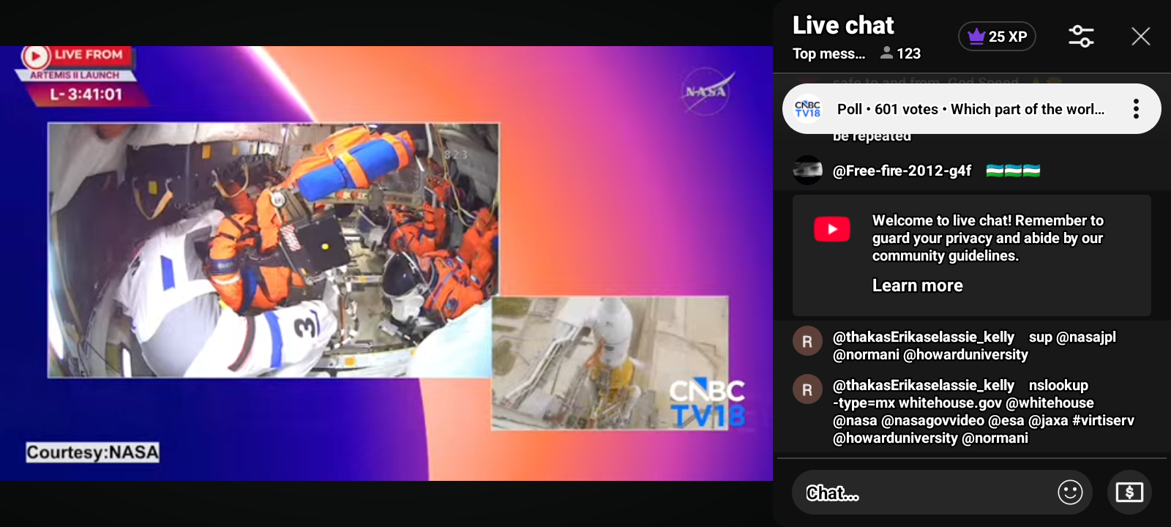This screenshot has width=1171, height=527.
Task: Open the live chat filter settings icon
Action: pos(1080,37)
